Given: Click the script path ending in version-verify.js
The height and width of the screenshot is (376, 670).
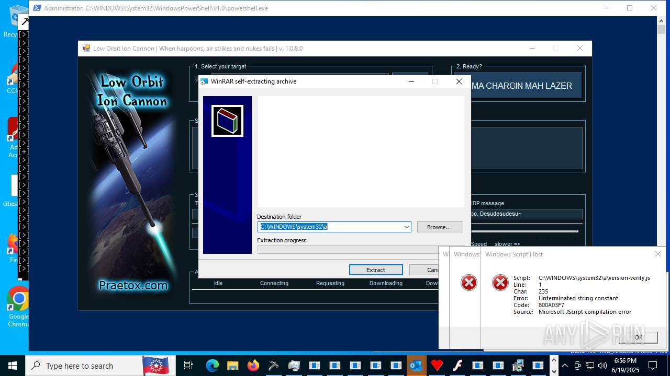Looking at the screenshot, I should click(594, 278).
